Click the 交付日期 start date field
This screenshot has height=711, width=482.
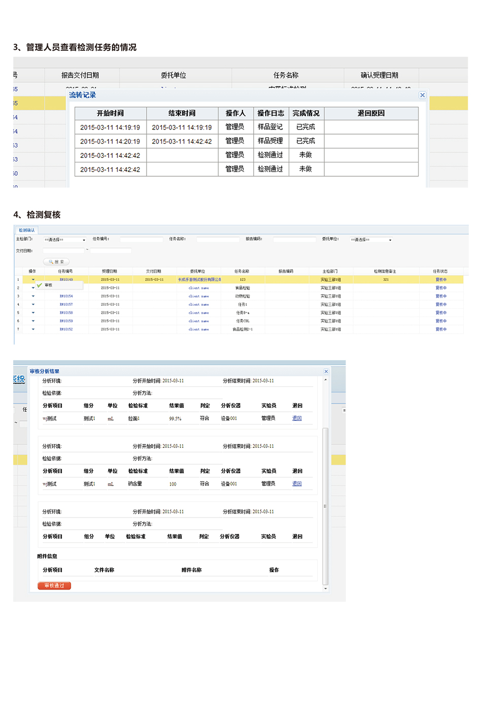63,251
